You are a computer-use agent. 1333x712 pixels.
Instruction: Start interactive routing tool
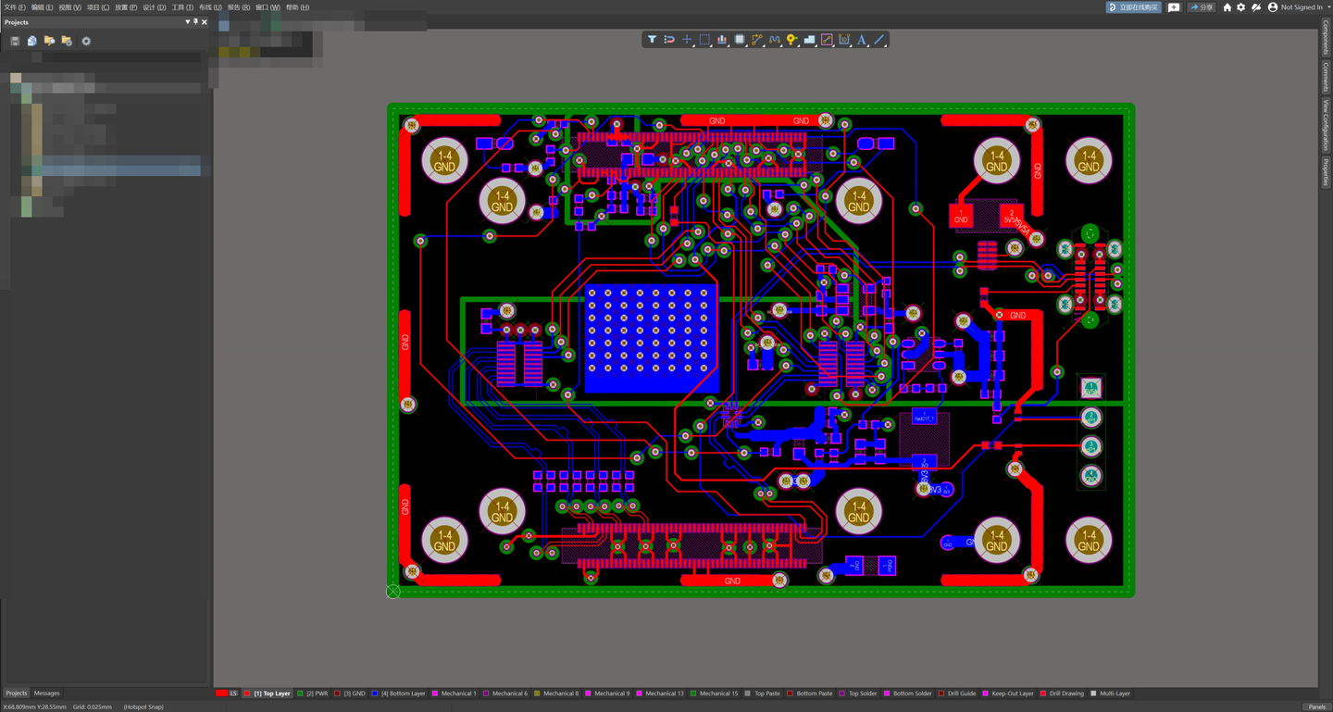tap(757, 40)
